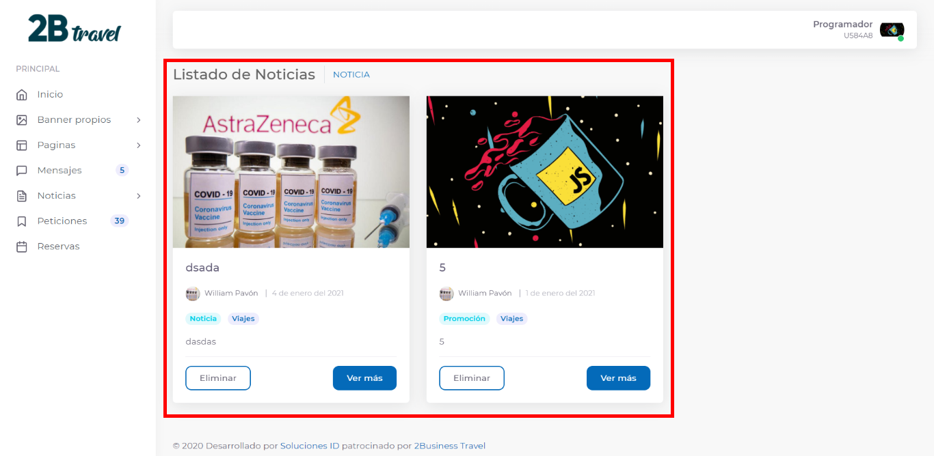Click the Noticias document icon

(x=22, y=196)
